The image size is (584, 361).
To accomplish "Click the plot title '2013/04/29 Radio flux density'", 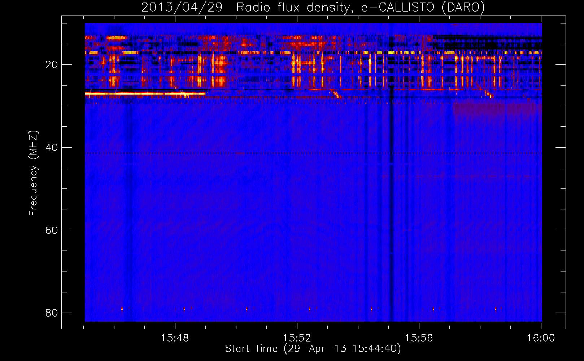I will click(x=246, y=7).
